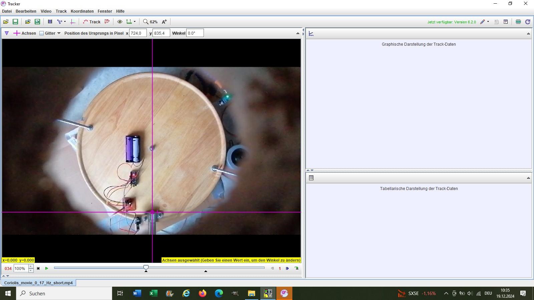Open trails length dropdown arrow
534x300 pixels.
(135, 22)
